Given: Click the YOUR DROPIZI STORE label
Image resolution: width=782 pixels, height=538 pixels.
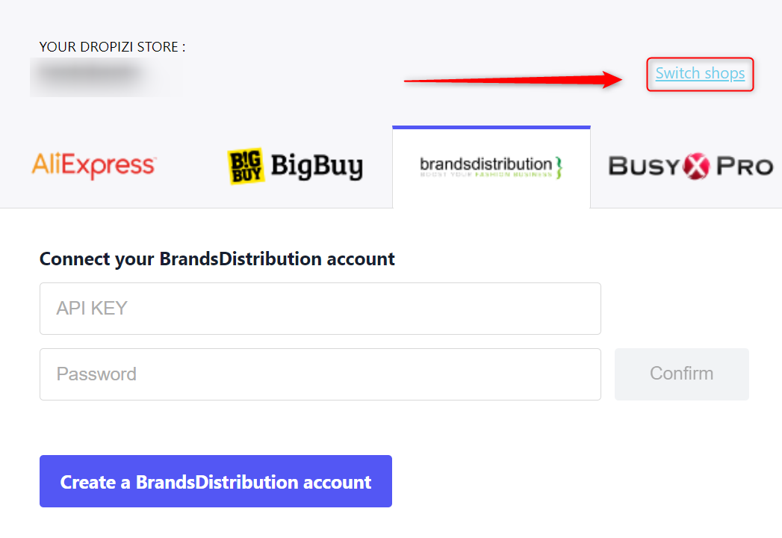Looking at the screenshot, I should point(112,47).
